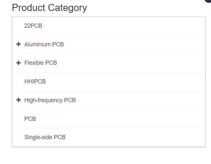The image size is (211, 164).
Task: Click the word "Aluminium" in the list
Action: (x=37, y=44)
